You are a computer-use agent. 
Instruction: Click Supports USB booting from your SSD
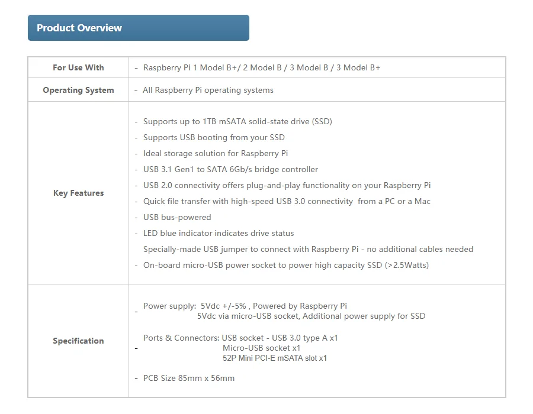pyautogui.click(x=214, y=137)
